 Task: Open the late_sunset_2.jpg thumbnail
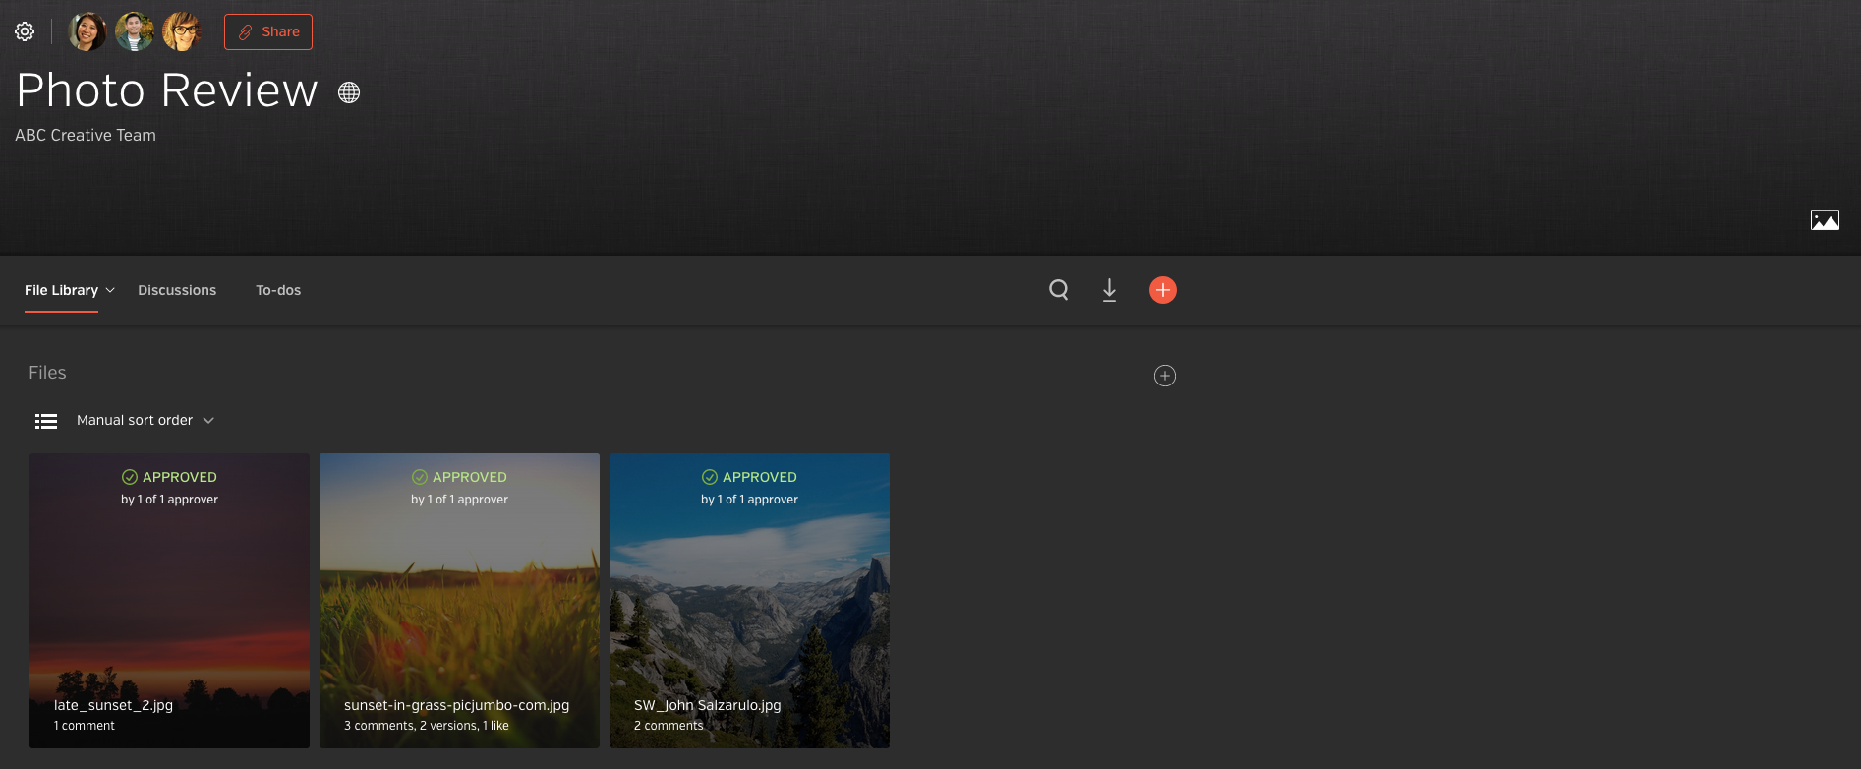click(x=169, y=600)
